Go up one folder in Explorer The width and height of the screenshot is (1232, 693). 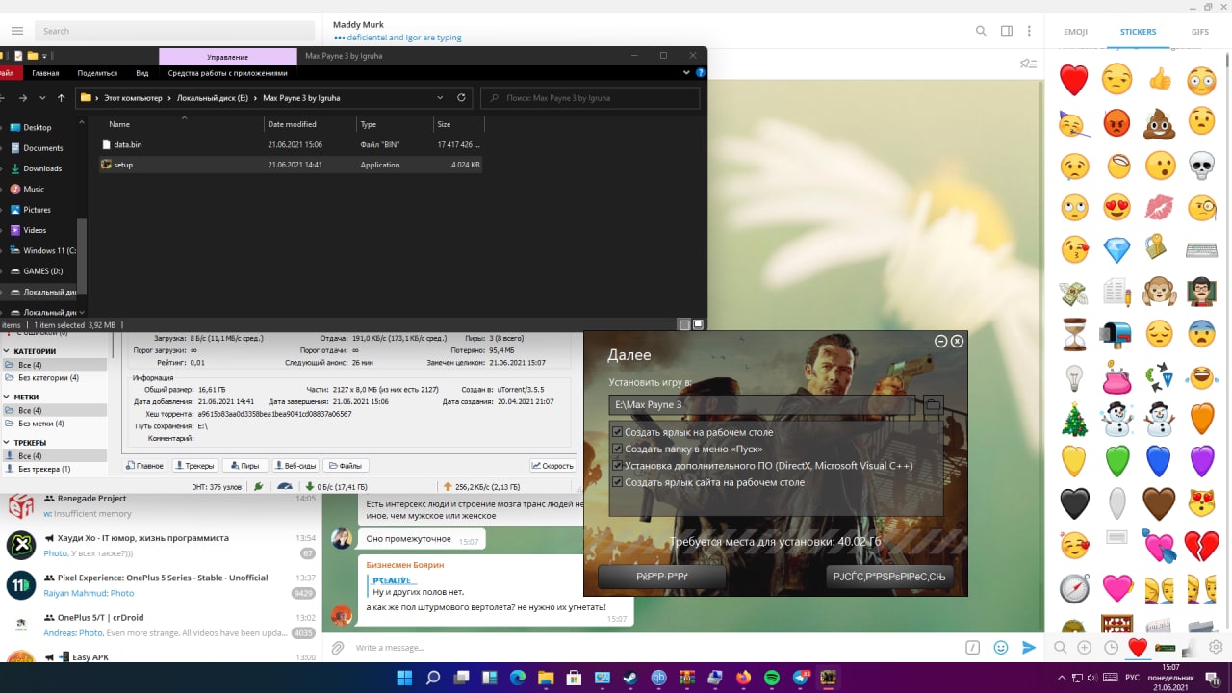coord(62,97)
